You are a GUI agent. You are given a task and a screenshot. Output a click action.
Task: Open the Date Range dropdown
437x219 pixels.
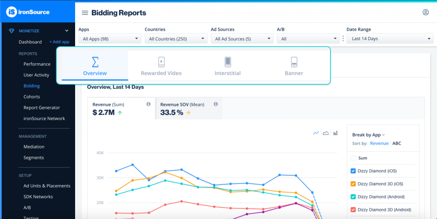click(x=390, y=39)
